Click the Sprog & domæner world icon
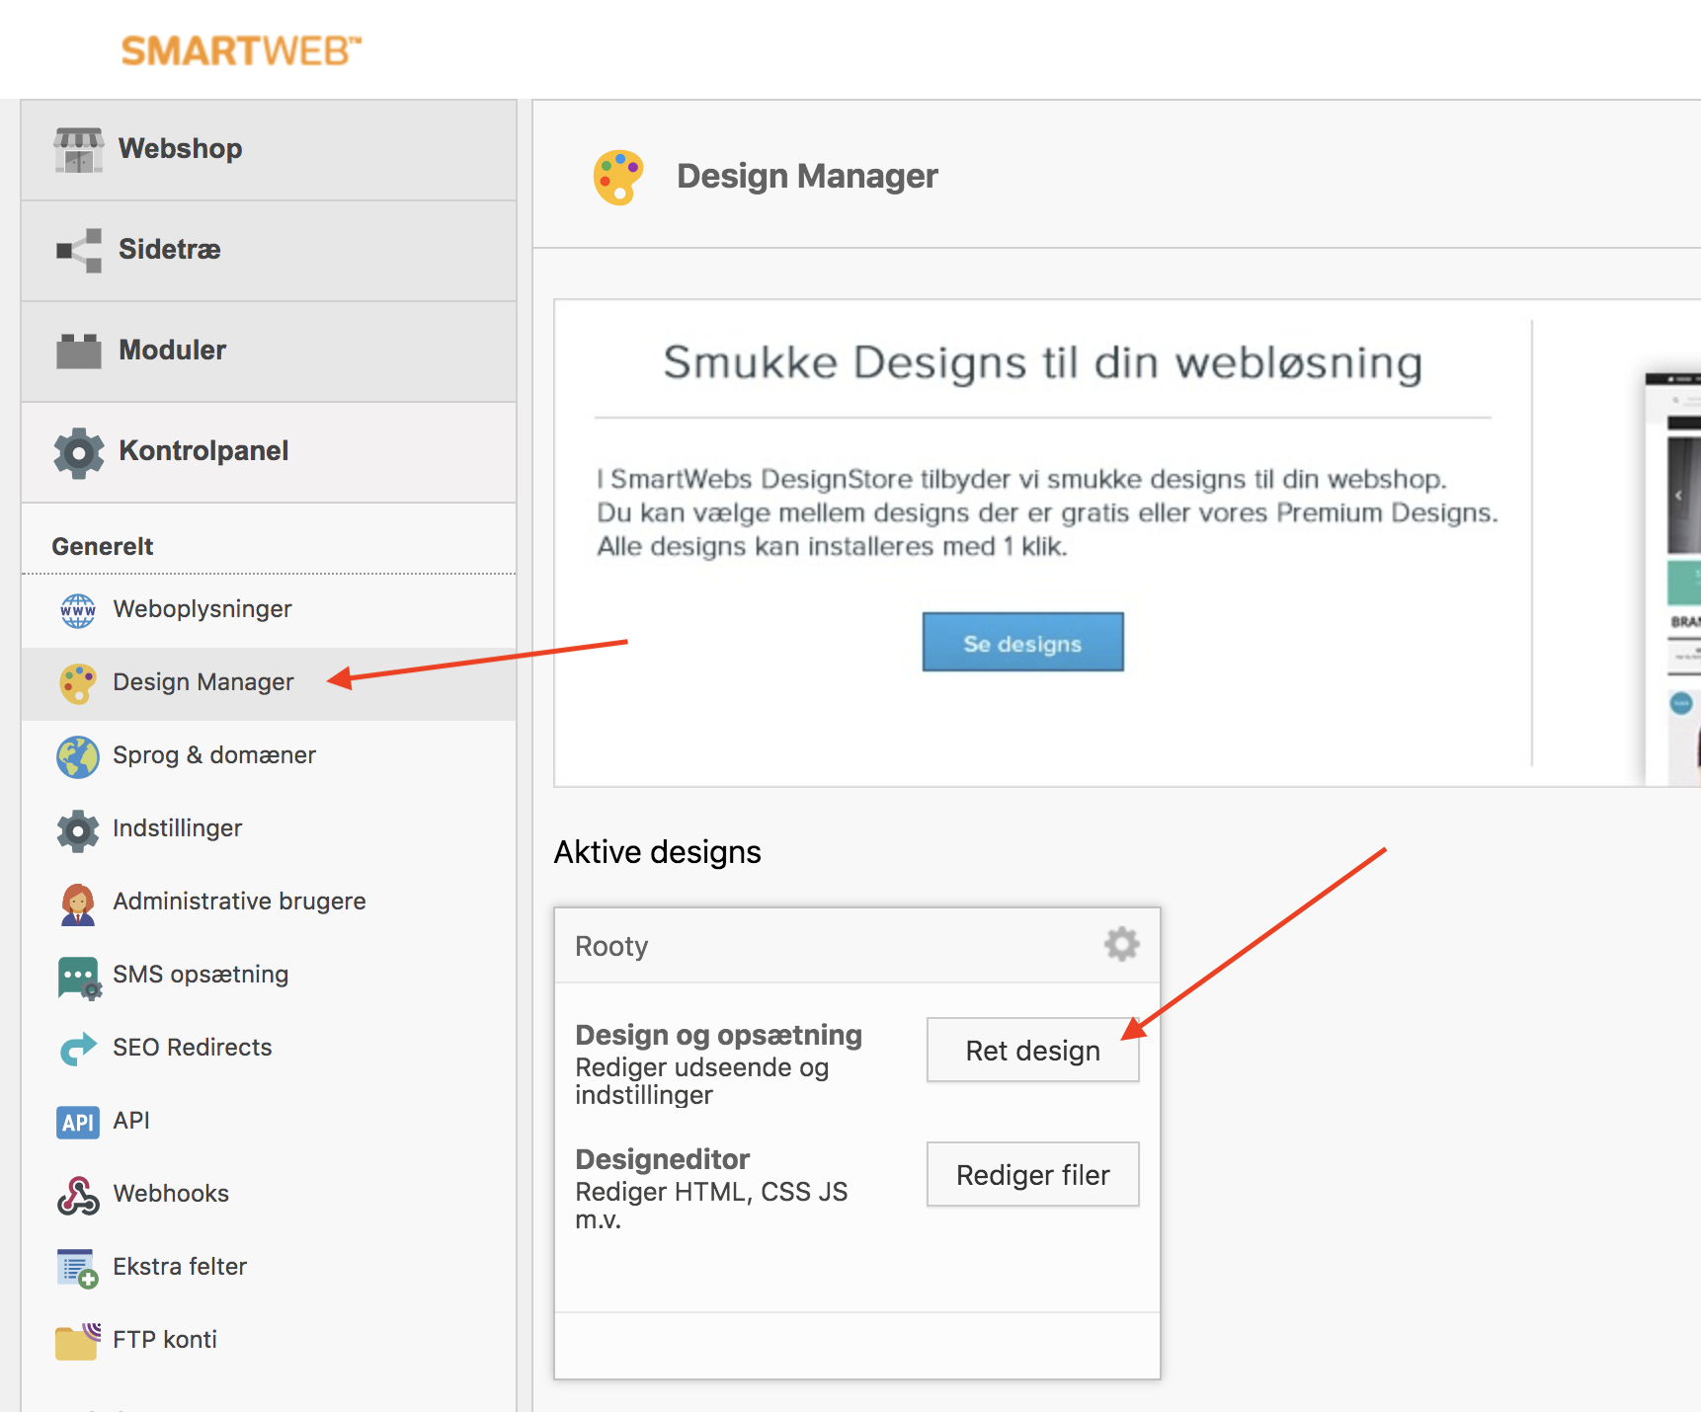Image resolution: width=1701 pixels, height=1412 pixels. (x=77, y=755)
